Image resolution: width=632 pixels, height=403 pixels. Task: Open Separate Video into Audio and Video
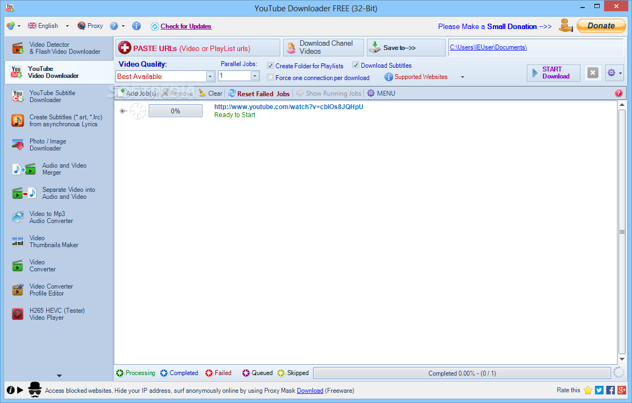pyautogui.click(x=59, y=193)
